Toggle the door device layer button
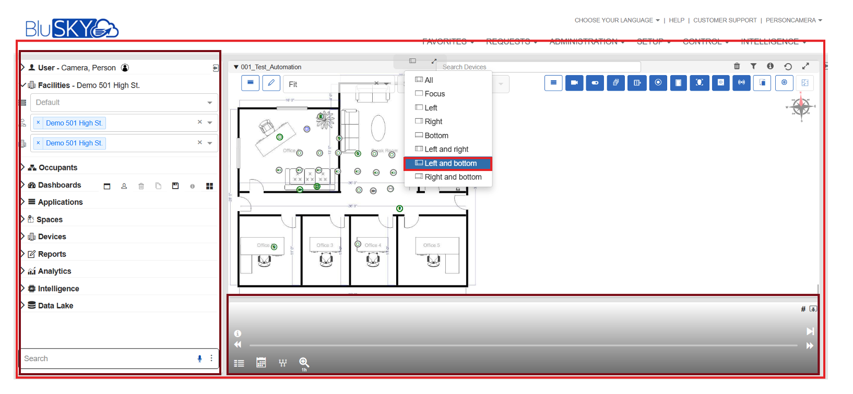This screenshot has height=394, width=853. [x=679, y=83]
